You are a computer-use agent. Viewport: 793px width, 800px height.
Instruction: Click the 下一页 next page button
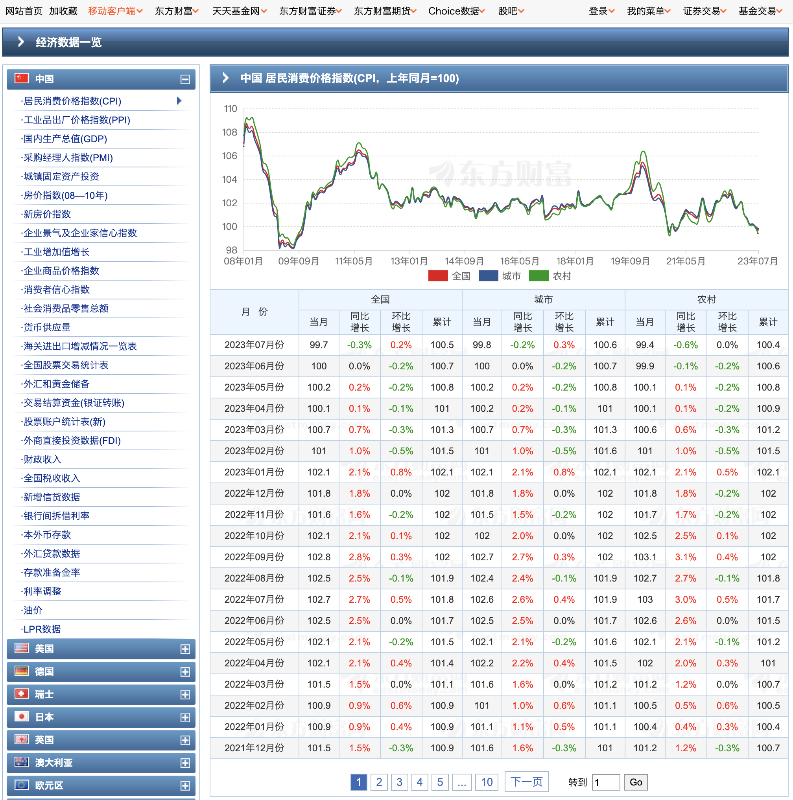click(x=526, y=782)
